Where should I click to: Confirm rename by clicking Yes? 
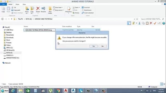click(93, 46)
